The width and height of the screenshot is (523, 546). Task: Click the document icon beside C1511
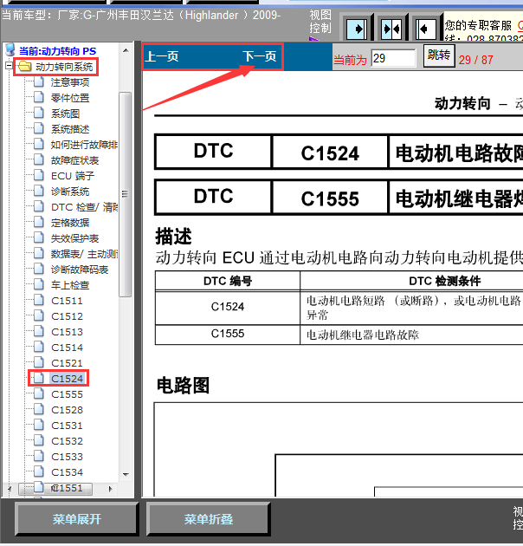pyautogui.click(x=39, y=300)
